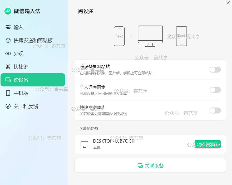Open the overlapping circles icon for 外观
Screen dimensions: 232x185
click(8, 53)
